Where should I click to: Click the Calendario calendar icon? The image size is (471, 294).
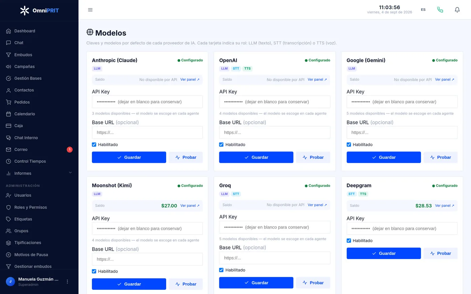coord(9,114)
